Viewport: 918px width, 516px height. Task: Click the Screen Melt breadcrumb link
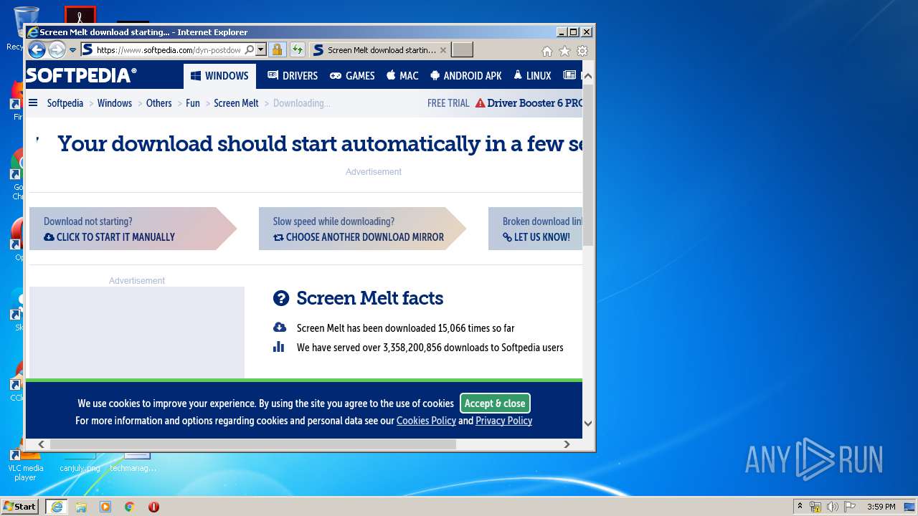tap(236, 103)
